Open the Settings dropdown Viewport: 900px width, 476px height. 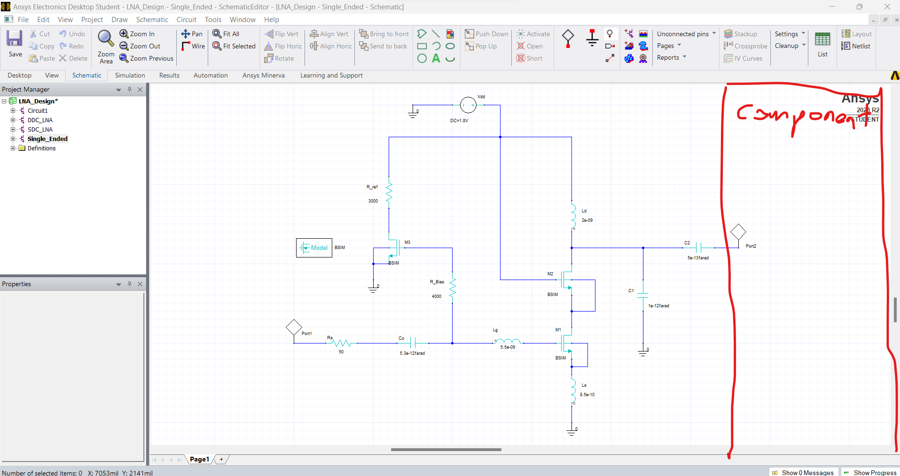[x=790, y=34]
